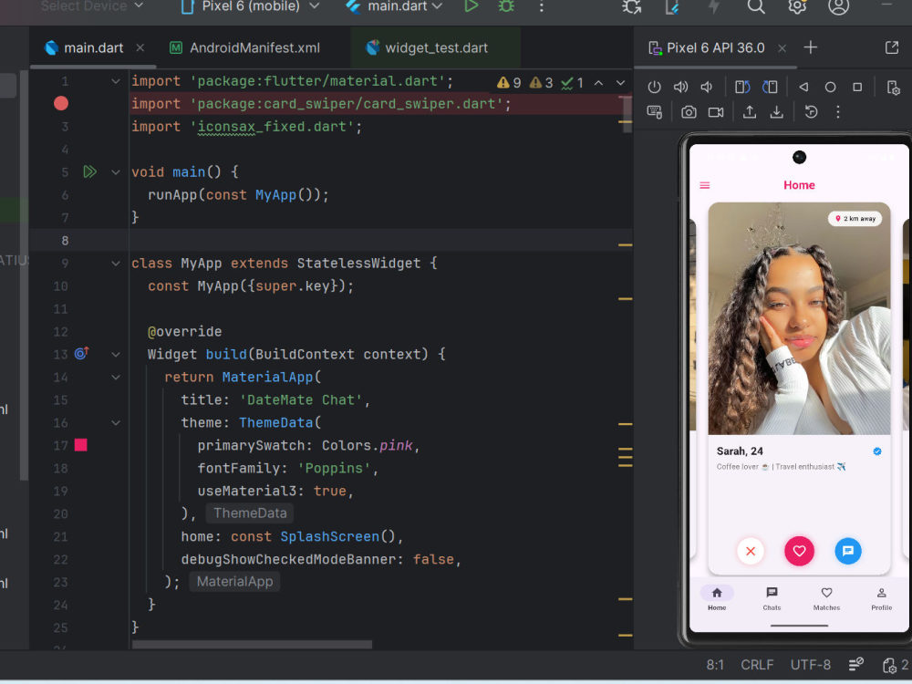Open the Pixel 6 (mobile) device dropdown
Viewport: 912px width, 684px height.
[250, 6]
